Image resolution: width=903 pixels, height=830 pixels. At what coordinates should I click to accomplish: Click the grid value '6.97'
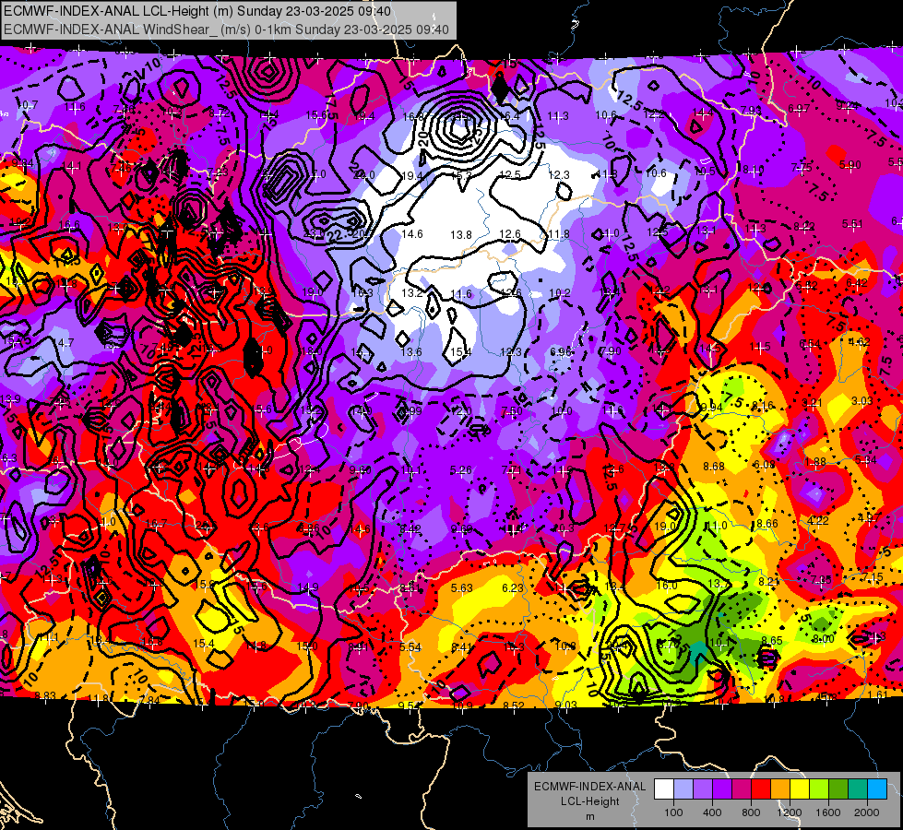click(799, 109)
